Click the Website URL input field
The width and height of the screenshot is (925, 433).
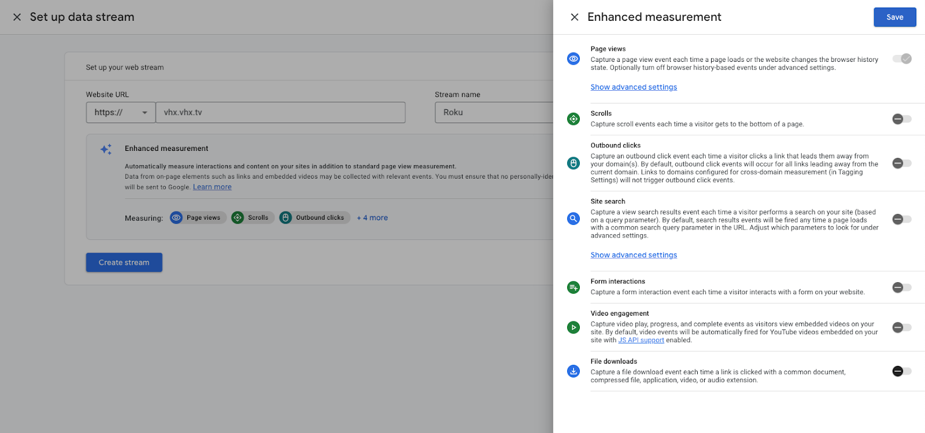coord(280,113)
